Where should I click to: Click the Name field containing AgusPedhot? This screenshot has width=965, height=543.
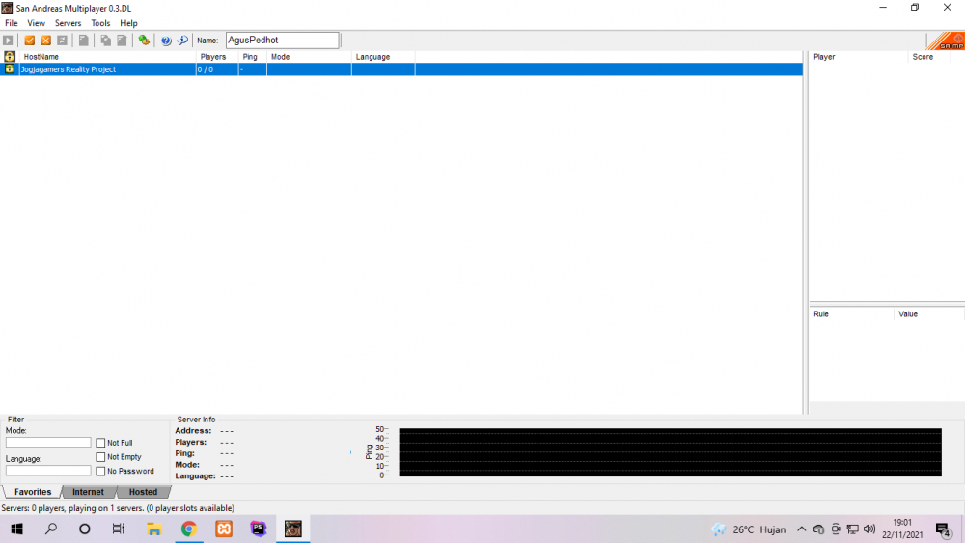(282, 41)
